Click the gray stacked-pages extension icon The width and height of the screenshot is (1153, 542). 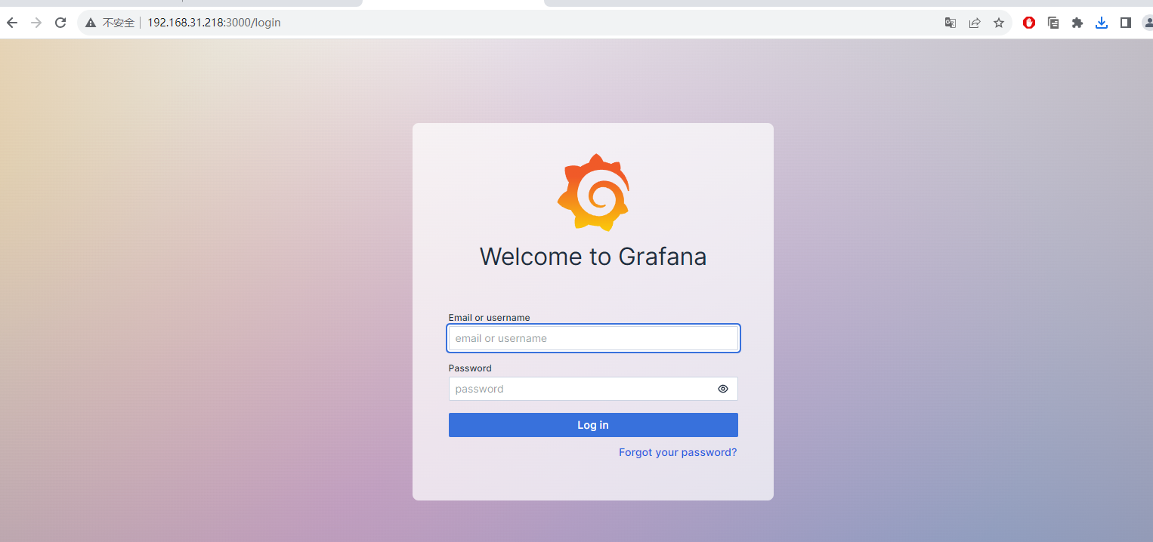coord(1053,23)
